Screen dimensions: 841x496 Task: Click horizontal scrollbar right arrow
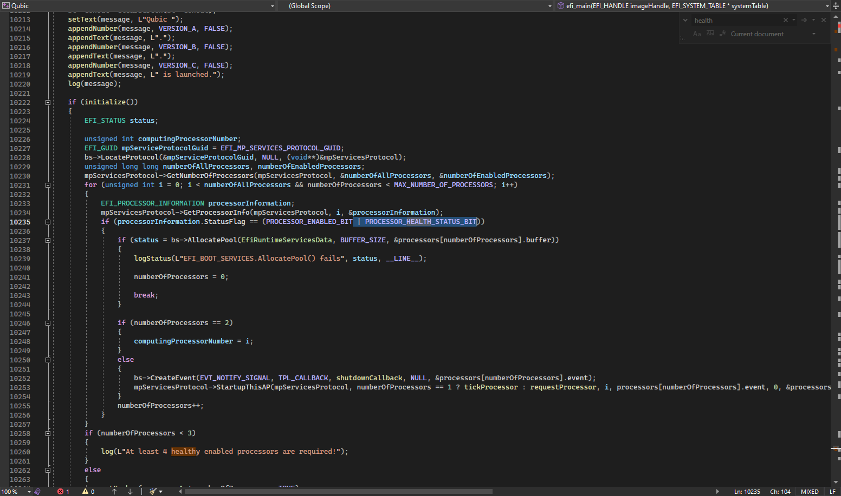pyautogui.click(x=717, y=492)
